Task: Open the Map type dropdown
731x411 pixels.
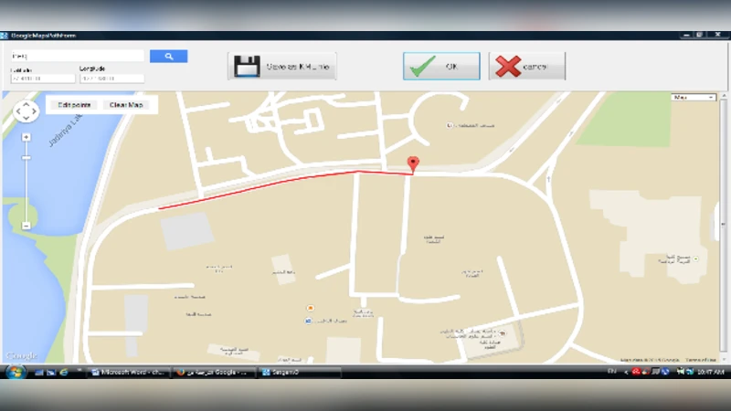Action: click(693, 97)
